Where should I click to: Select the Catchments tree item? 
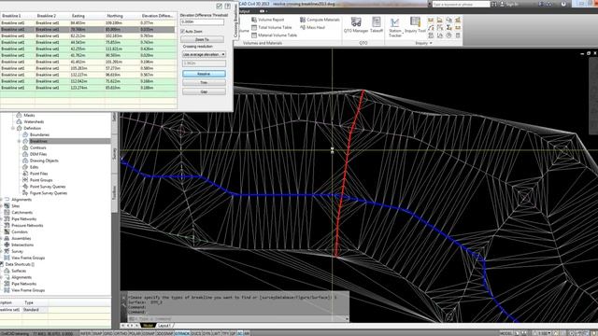21,213
